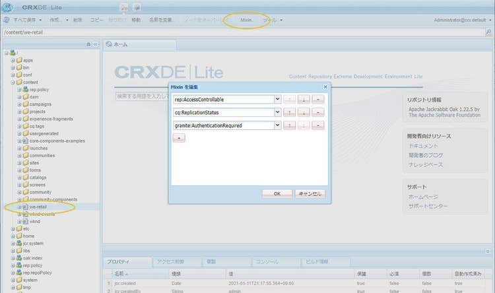The image size is (495, 293).
Task: Click the すべて保存 save-all icon
Action: pyautogui.click(x=7, y=20)
